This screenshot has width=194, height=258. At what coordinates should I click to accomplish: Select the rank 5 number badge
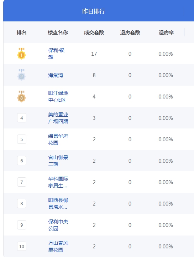pyautogui.click(x=22, y=139)
